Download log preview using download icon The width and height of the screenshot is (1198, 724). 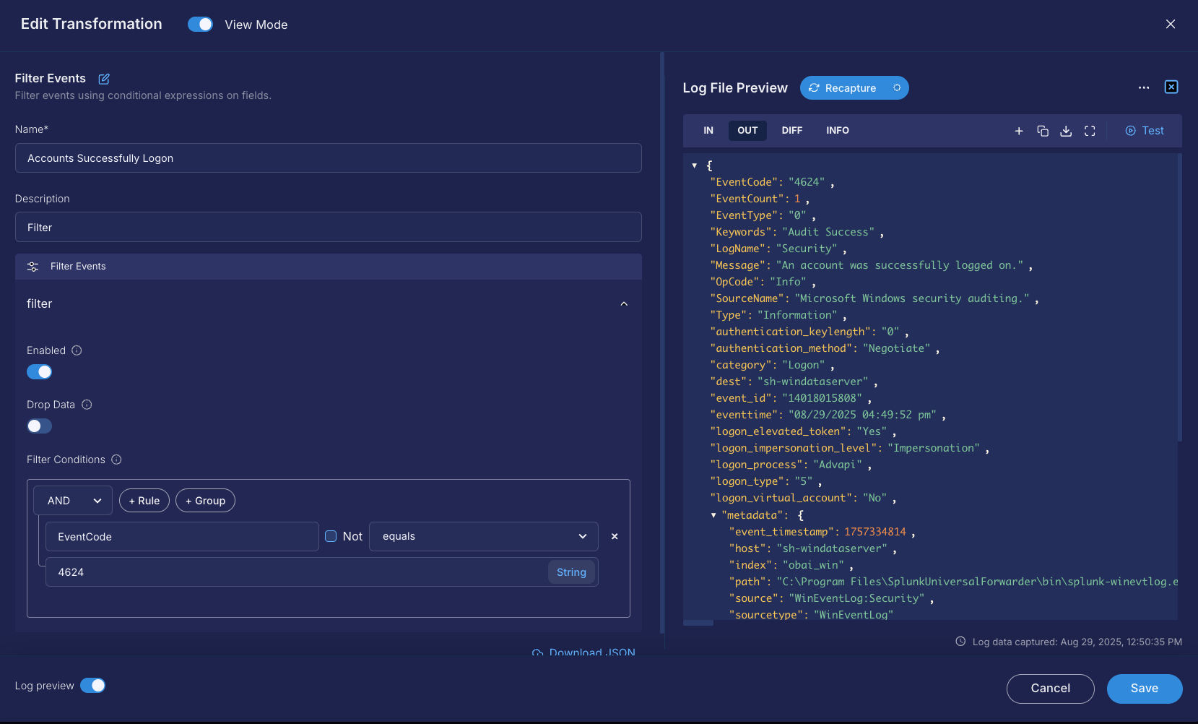pos(1066,131)
